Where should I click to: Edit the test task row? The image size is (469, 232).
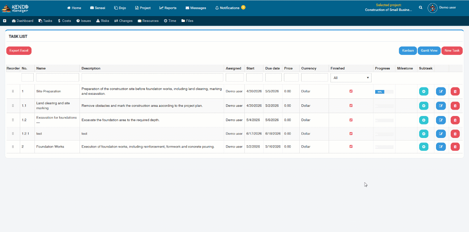click(x=441, y=134)
